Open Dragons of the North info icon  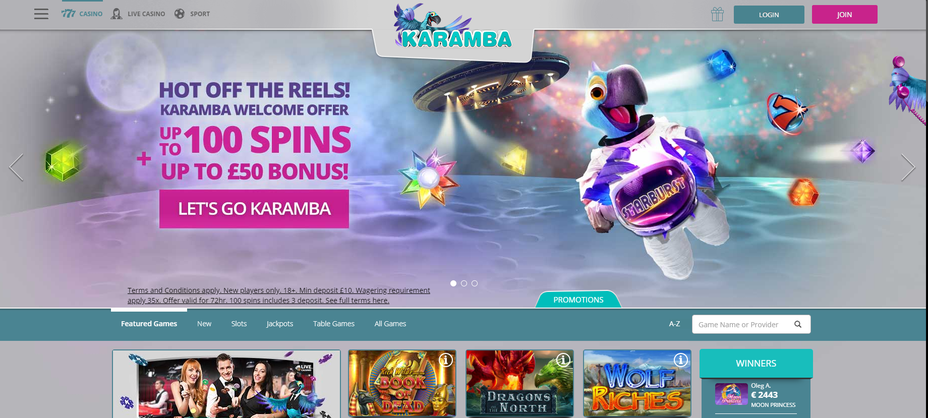(563, 360)
